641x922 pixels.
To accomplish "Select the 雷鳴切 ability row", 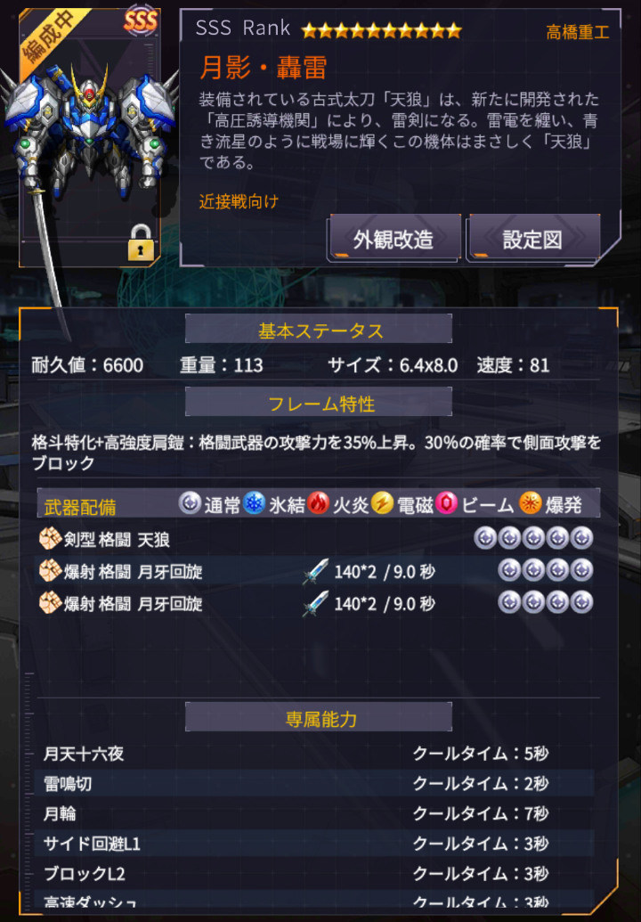I will pos(316,784).
